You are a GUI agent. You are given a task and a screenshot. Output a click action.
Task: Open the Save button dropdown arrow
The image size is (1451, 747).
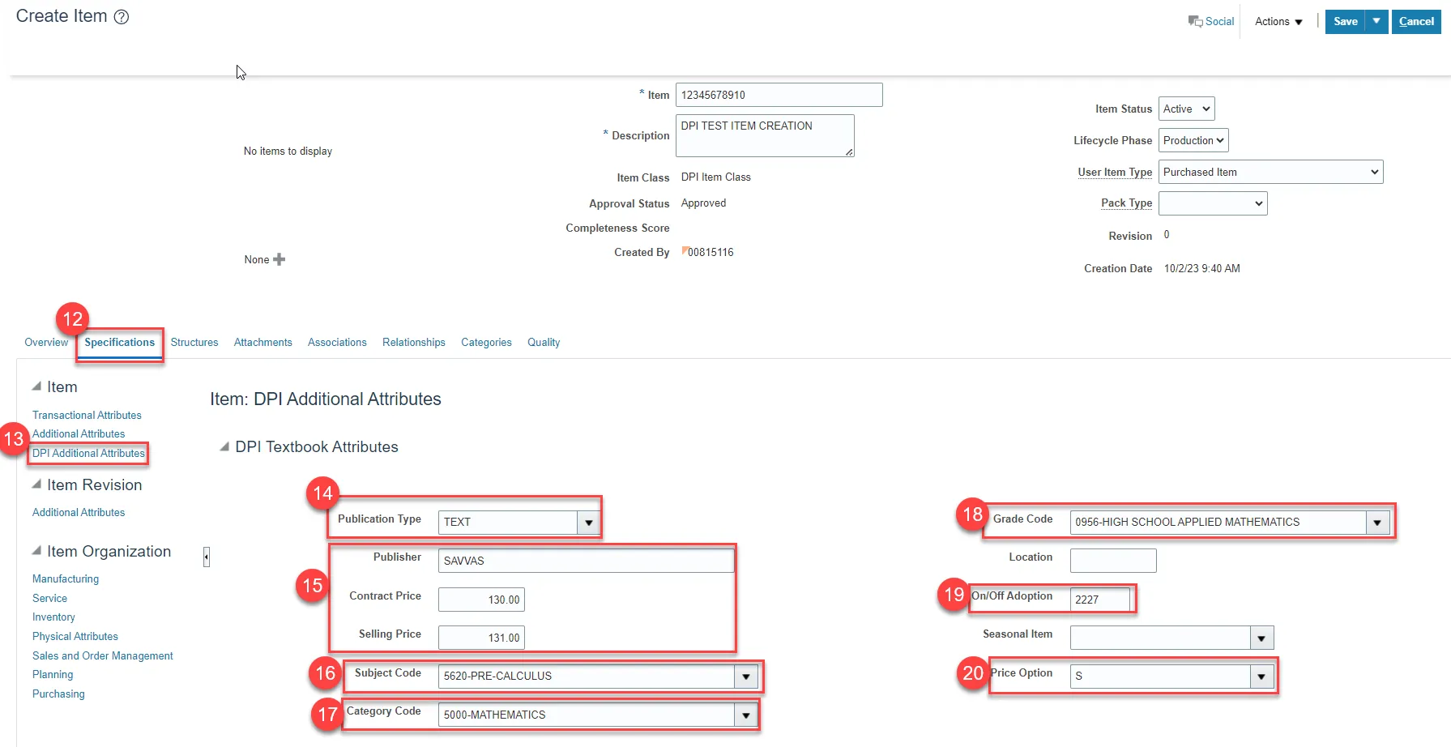(1376, 21)
